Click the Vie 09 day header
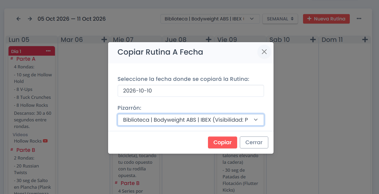The width and height of the screenshot is (379, 194). tap(227, 40)
